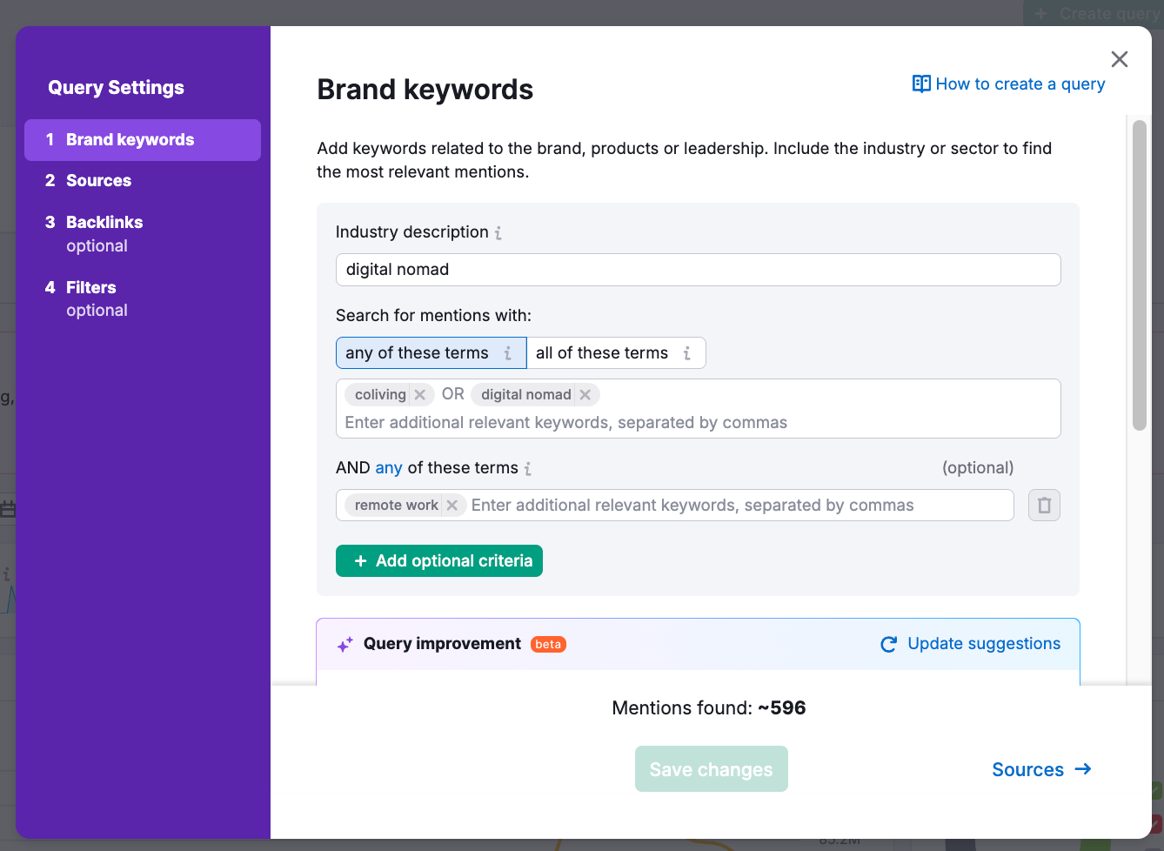This screenshot has height=851, width=1164.
Task: Close the Query Settings dialog
Action: pyautogui.click(x=1119, y=59)
